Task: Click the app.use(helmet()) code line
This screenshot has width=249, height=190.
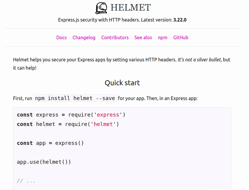Action: pos(44,162)
